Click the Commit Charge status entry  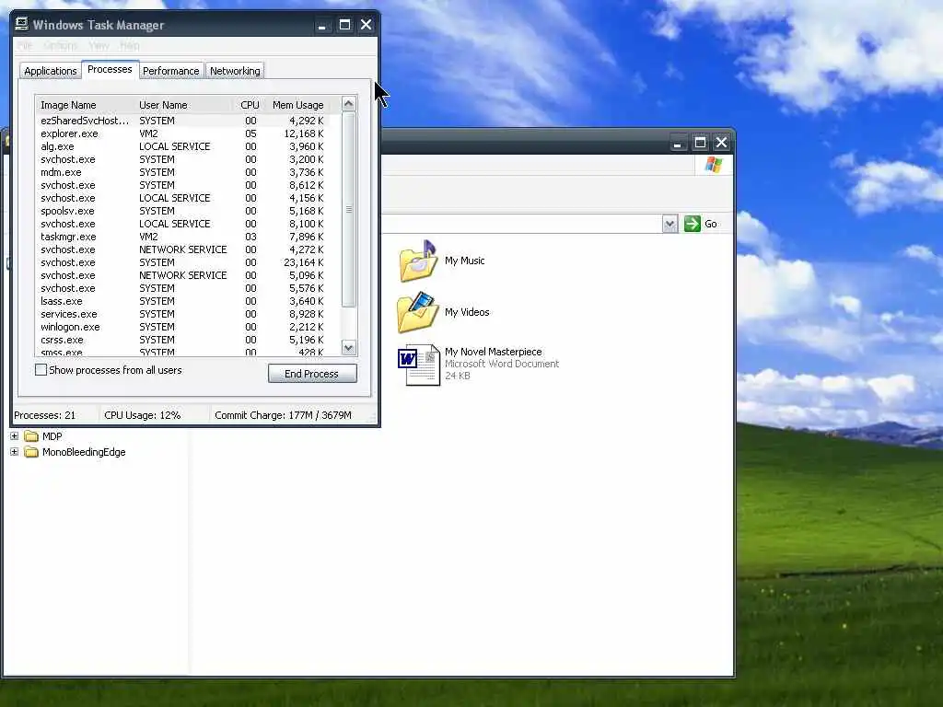coord(284,415)
